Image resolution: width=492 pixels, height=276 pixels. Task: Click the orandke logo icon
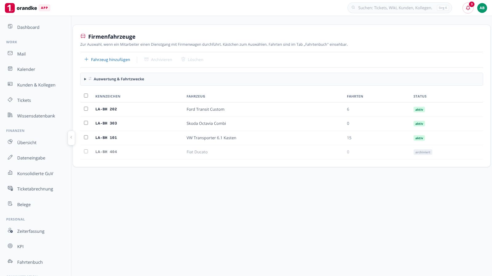[x=10, y=8]
